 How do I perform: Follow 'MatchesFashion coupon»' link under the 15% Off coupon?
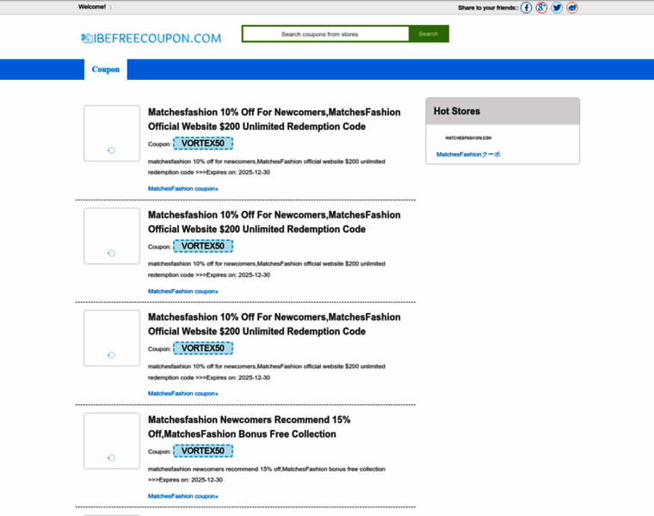(x=182, y=496)
